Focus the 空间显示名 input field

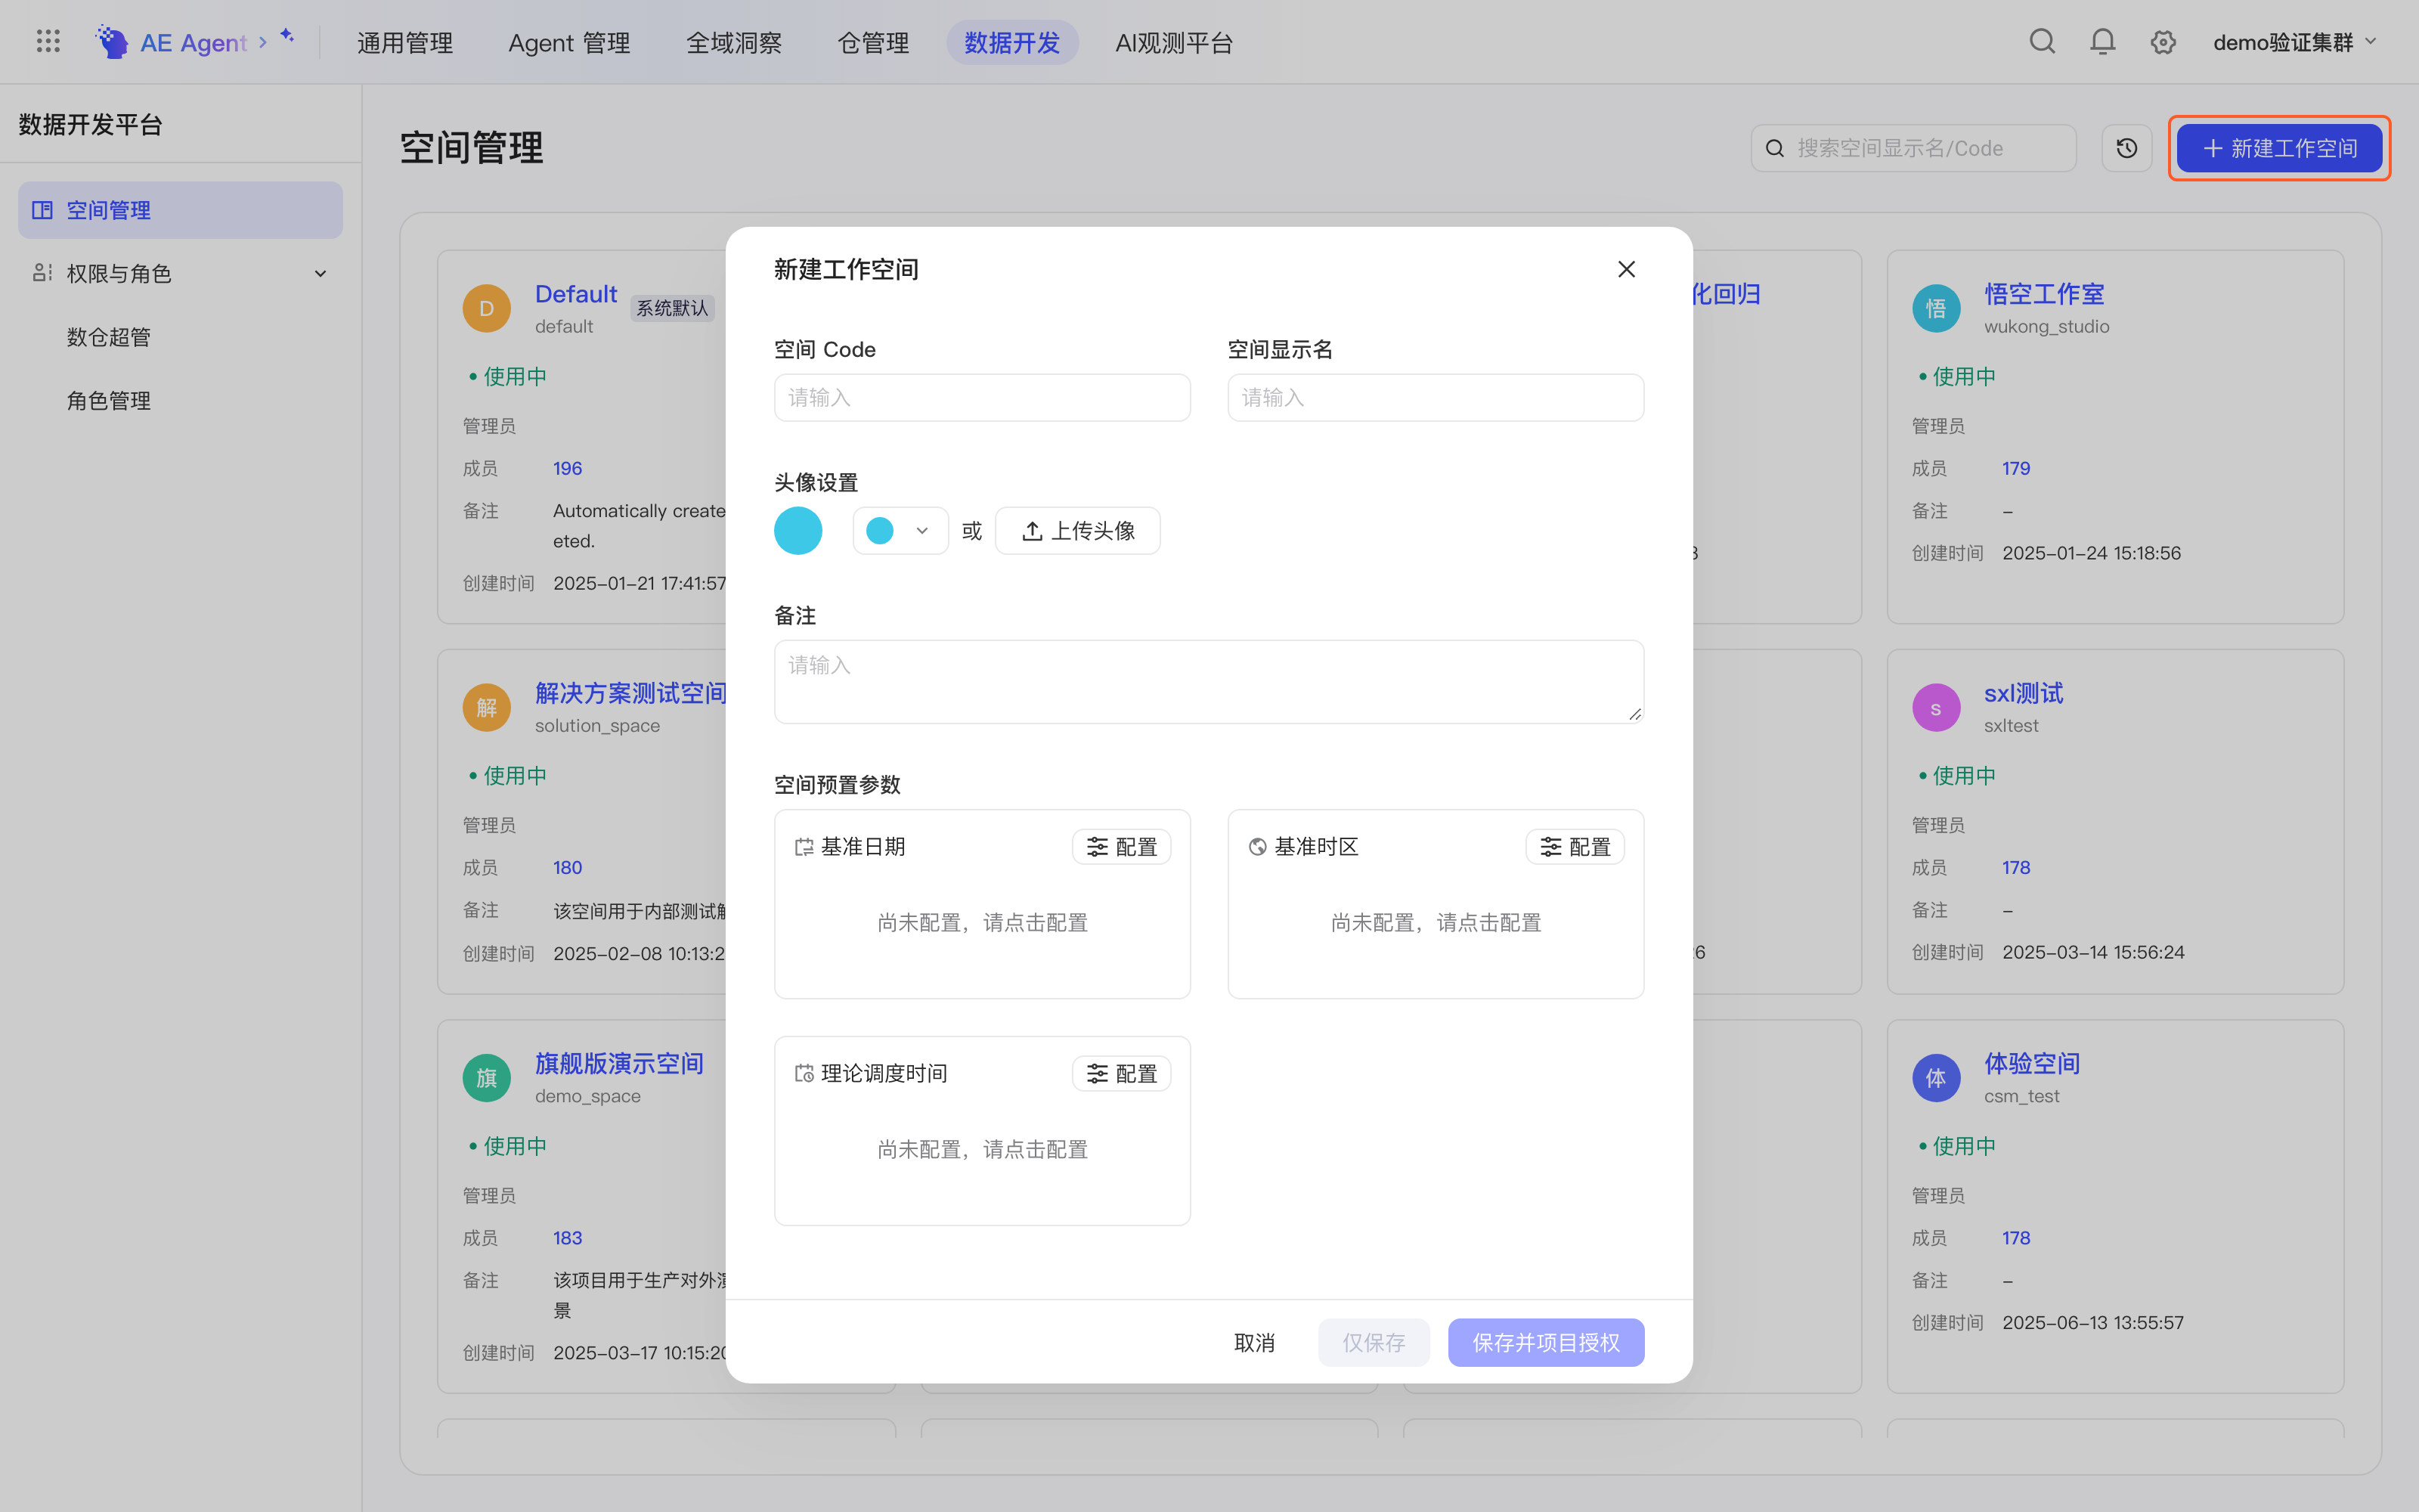(1436, 398)
